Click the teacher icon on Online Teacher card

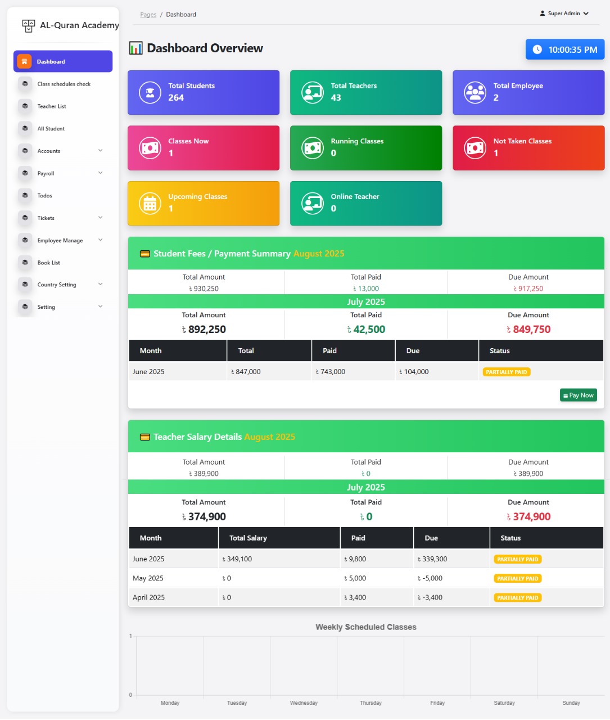(x=312, y=204)
